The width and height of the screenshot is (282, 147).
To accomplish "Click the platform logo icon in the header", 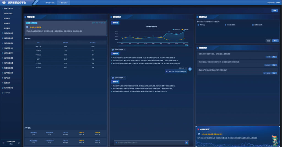I will coord(4,3).
